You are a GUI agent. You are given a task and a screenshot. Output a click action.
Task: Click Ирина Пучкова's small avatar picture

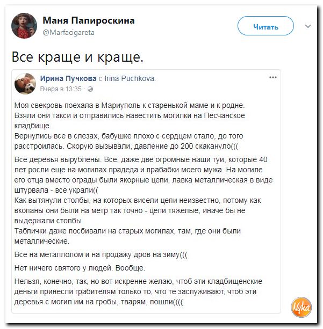(26, 83)
